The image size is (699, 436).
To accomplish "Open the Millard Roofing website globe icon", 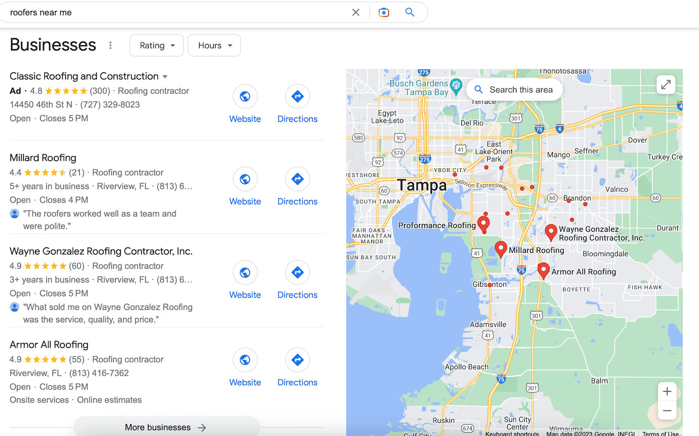I will (245, 179).
